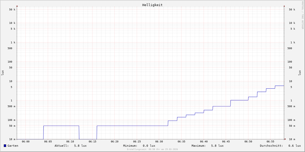This screenshot has height=152, width=305.
Task: Click the red arrow atop the left y-axis
Action: click(x=17, y=6)
